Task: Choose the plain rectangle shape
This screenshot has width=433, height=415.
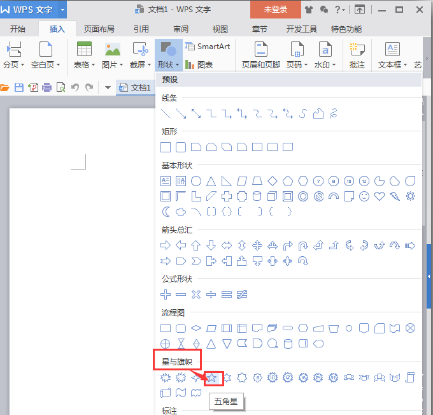Action: [166, 147]
